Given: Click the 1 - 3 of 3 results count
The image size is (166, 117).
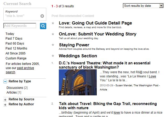Looking at the screenshot, I should 63,6.
